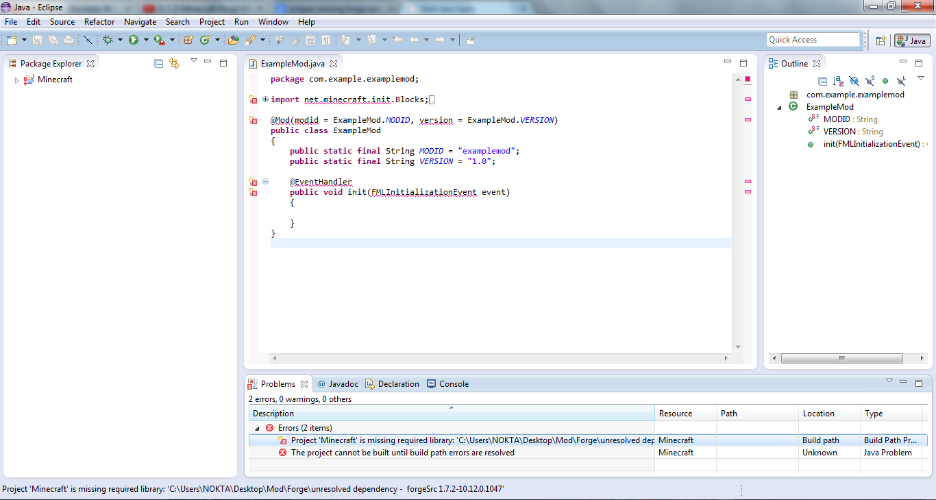Image resolution: width=936 pixels, height=500 pixels.
Task: Open a new perspective via Open Perspective icon
Action: coord(880,40)
